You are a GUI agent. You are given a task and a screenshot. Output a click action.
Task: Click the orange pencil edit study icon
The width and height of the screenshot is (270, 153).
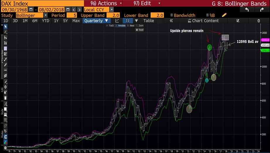(x=224, y=15)
